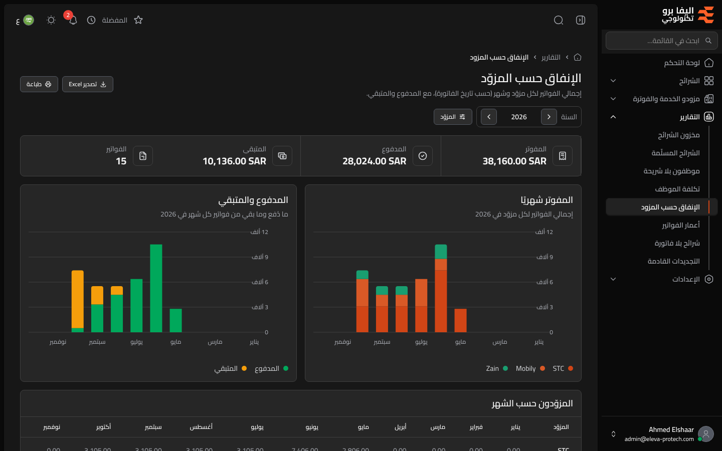Click the لوحة التحكم home icon
The height and width of the screenshot is (451, 722).
coord(709,63)
